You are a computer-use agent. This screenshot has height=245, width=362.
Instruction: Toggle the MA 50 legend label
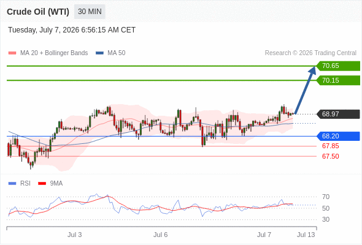tap(117, 53)
